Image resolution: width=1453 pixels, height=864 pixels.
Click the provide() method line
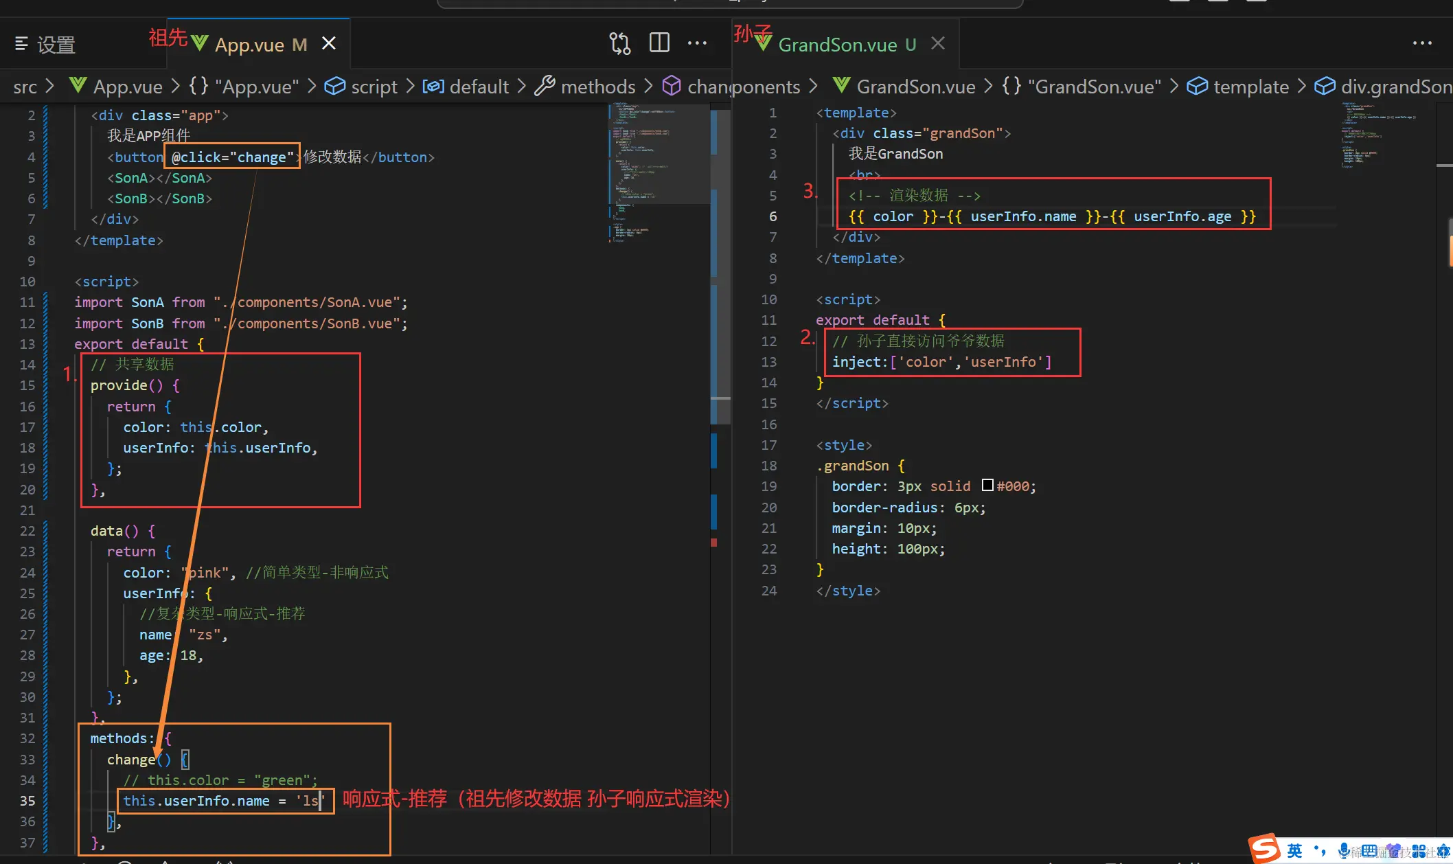click(x=135, y=385)
